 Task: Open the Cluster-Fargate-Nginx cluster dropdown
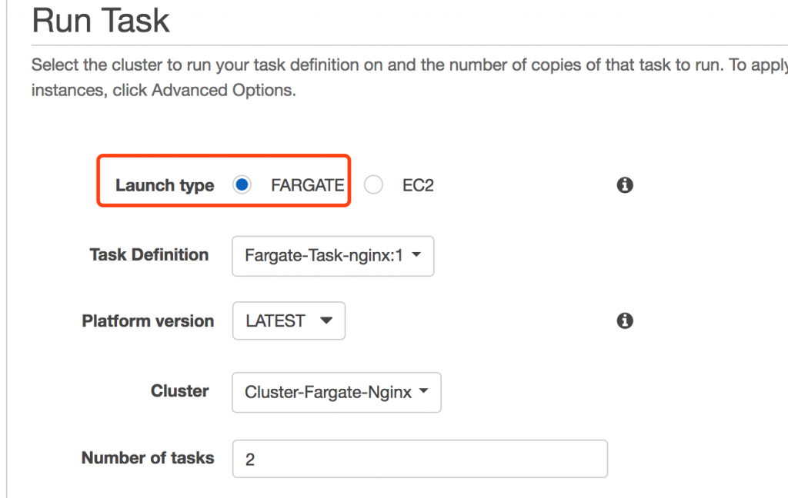[336, 392]
